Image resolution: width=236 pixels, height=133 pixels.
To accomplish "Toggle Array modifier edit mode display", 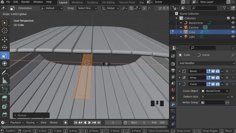I will point(208,78).
